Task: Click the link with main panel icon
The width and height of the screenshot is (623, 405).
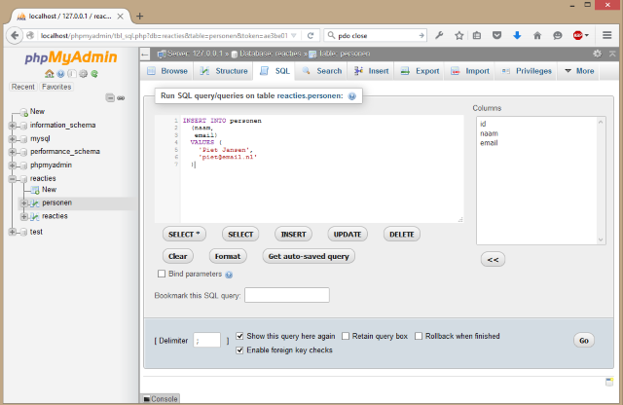Action: pyautogui.click(x=121, y=97)
